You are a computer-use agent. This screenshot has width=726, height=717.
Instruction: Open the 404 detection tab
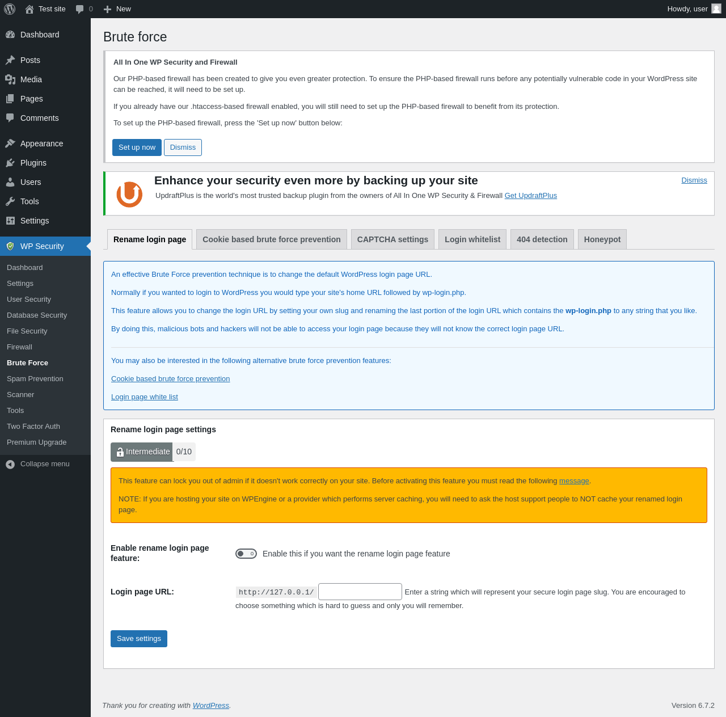point(542,239)
